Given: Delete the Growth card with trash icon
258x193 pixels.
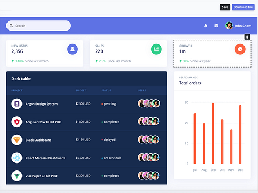Looking at the screenshot, I should tap(247, 37).
